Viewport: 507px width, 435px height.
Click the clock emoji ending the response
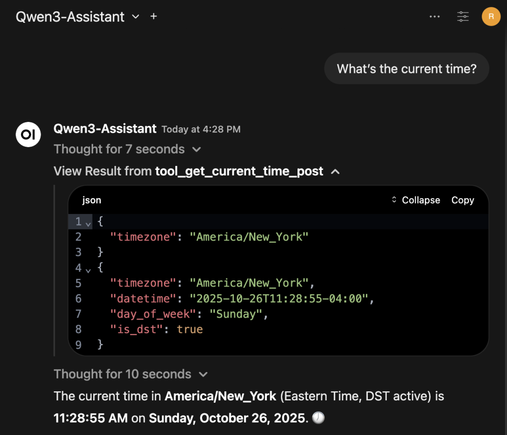point(319,418)
